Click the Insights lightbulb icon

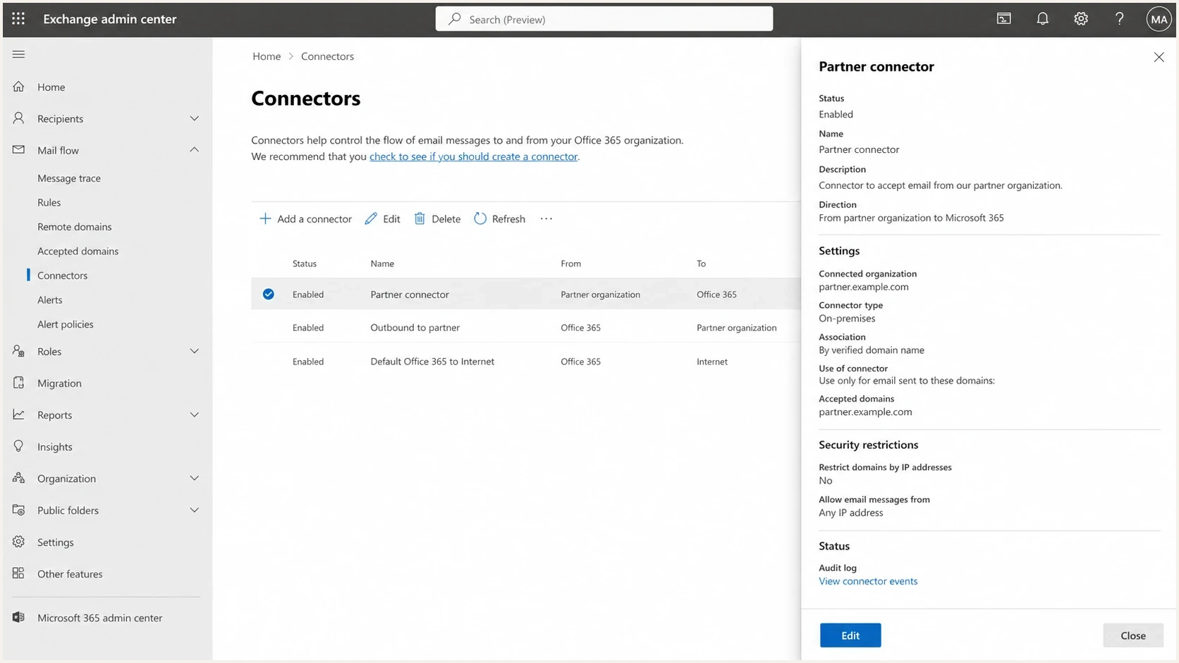[x=19, y=446]
